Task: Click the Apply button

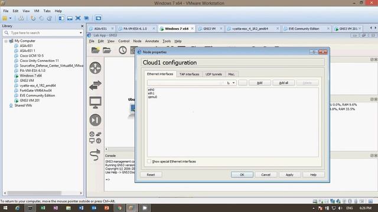Action: 289,175
